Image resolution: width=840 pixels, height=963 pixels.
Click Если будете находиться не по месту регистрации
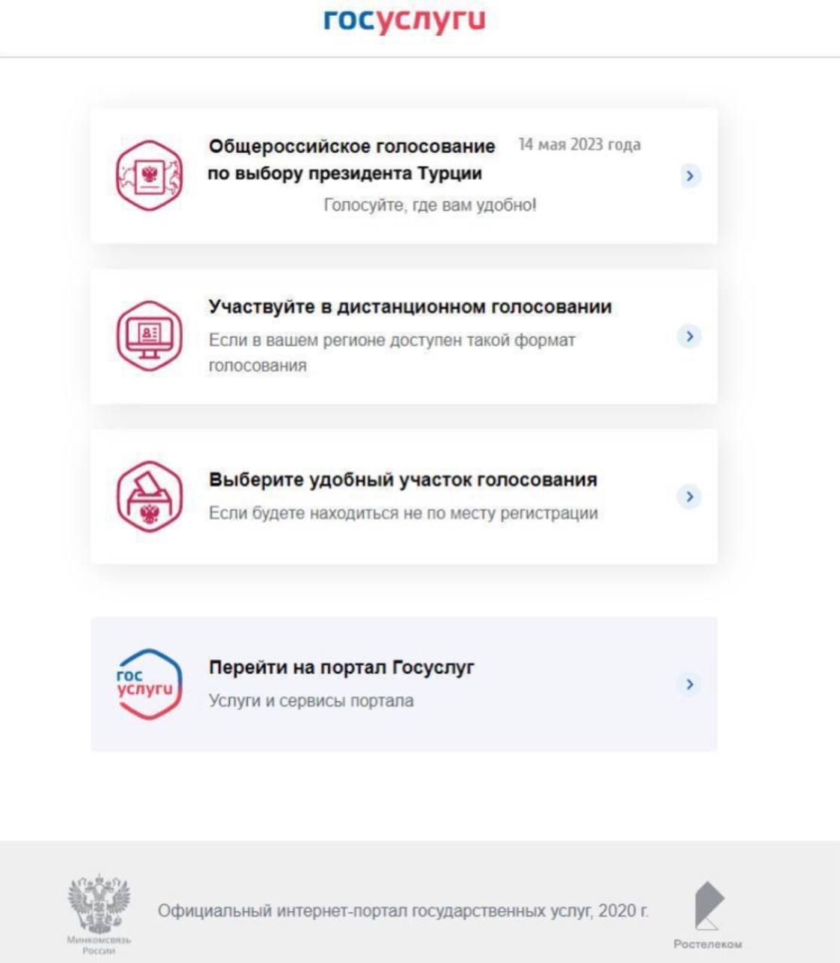(x=403, y=513)
